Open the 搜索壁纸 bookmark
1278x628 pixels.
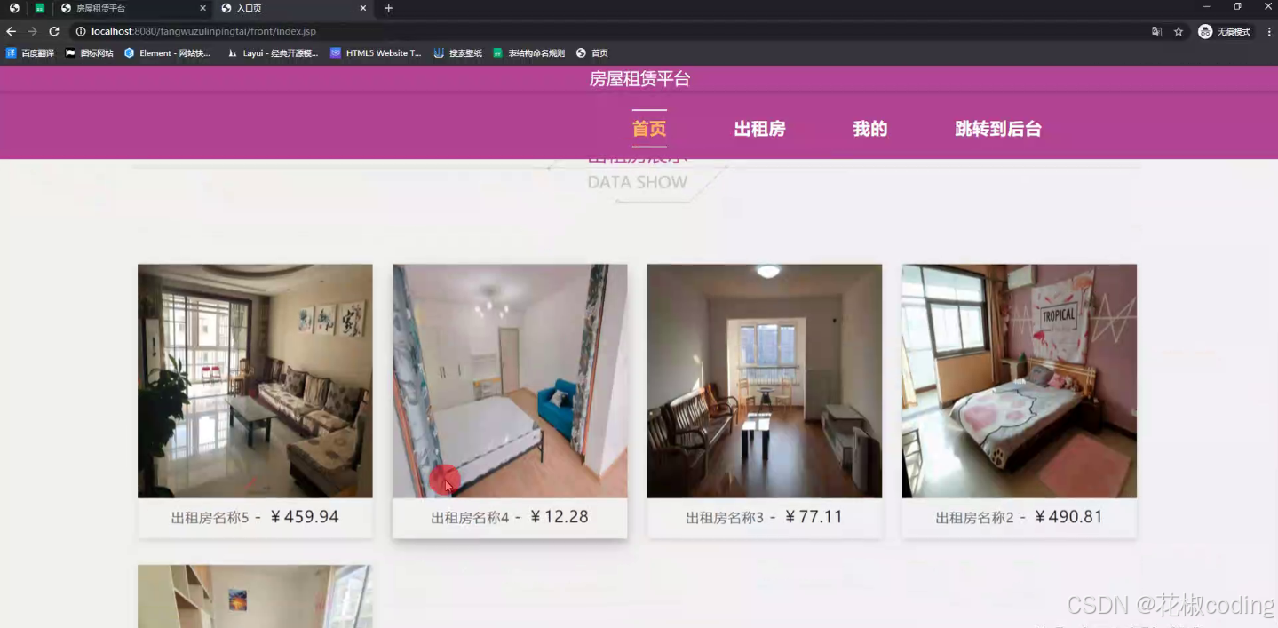[458, 53]
